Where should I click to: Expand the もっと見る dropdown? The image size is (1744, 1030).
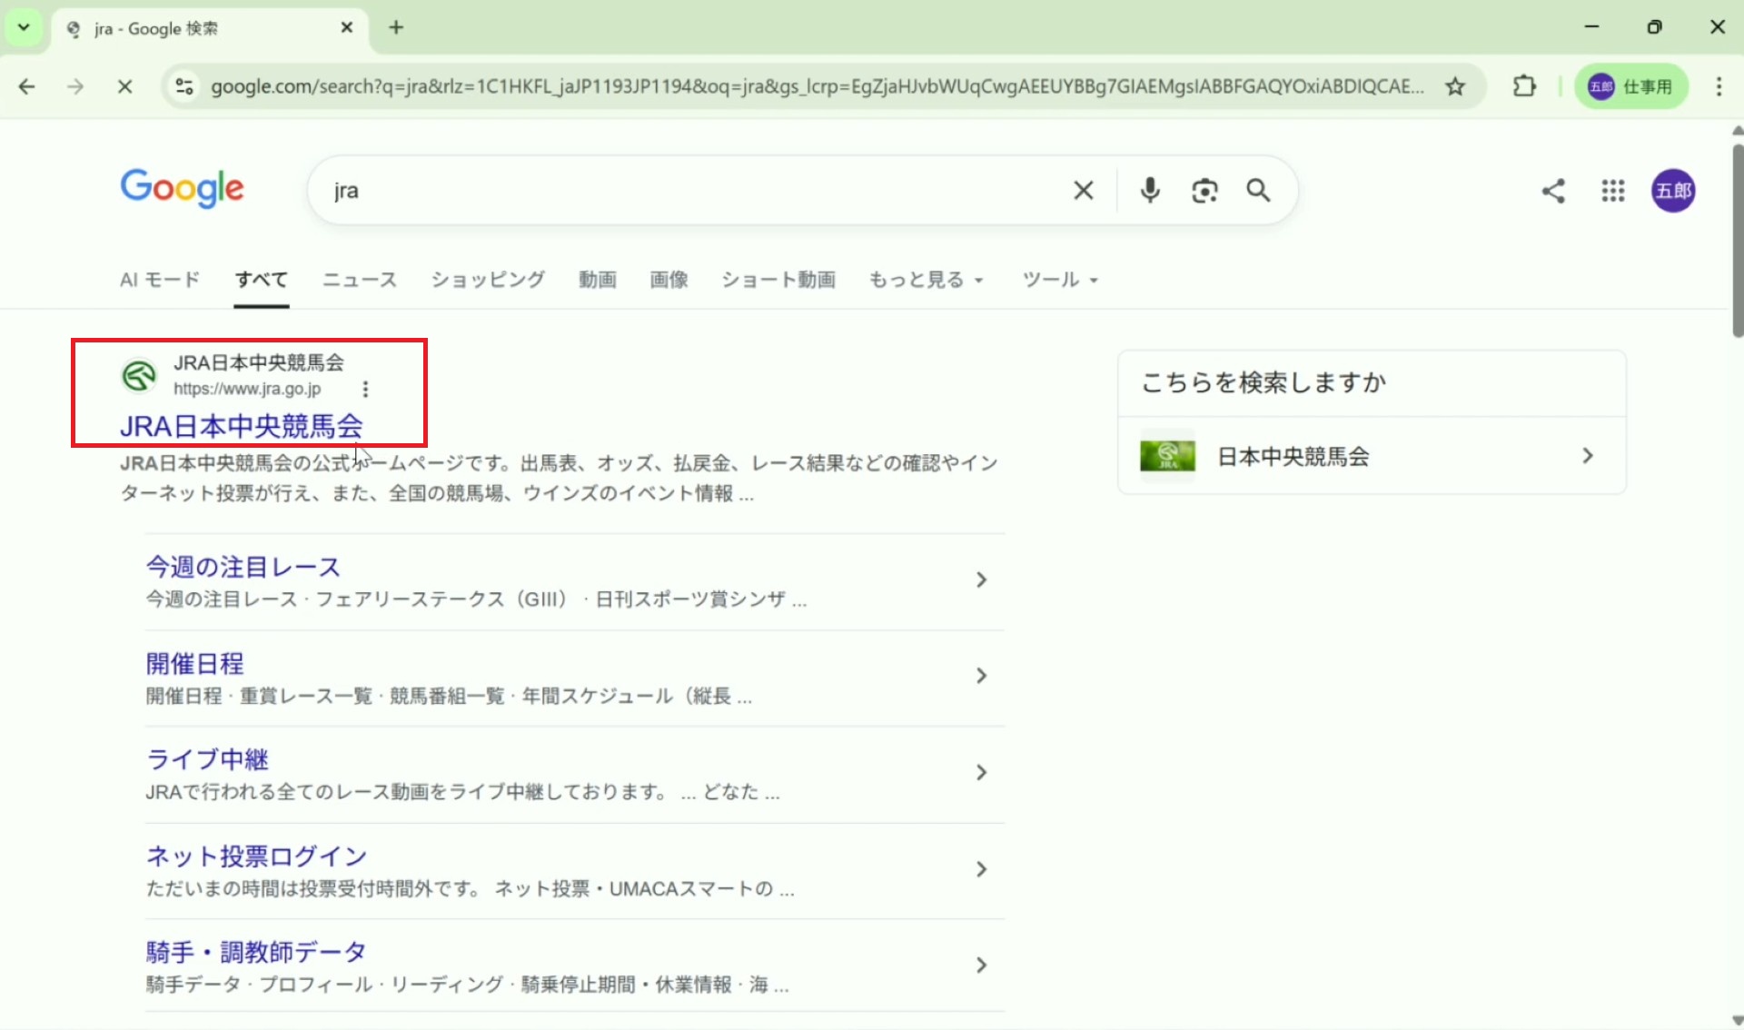[x=926, y=280]
